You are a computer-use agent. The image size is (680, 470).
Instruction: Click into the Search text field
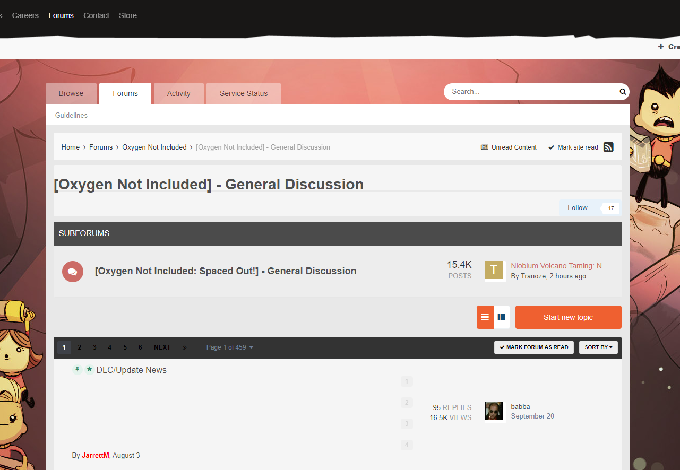point(531,92)
